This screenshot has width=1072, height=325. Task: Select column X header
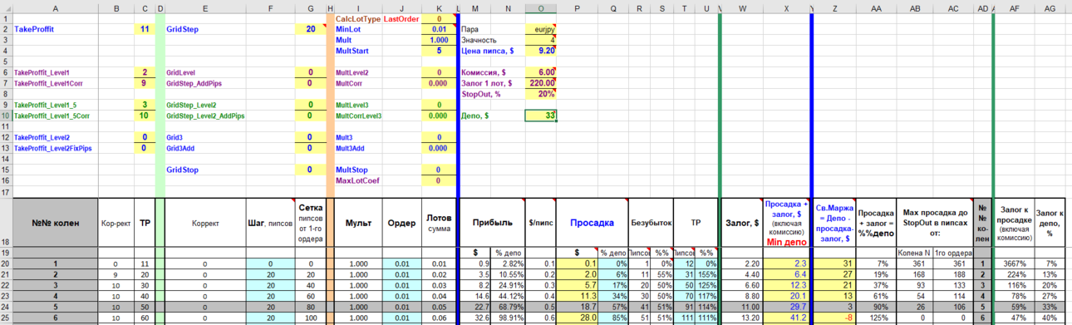coord(786,7)
